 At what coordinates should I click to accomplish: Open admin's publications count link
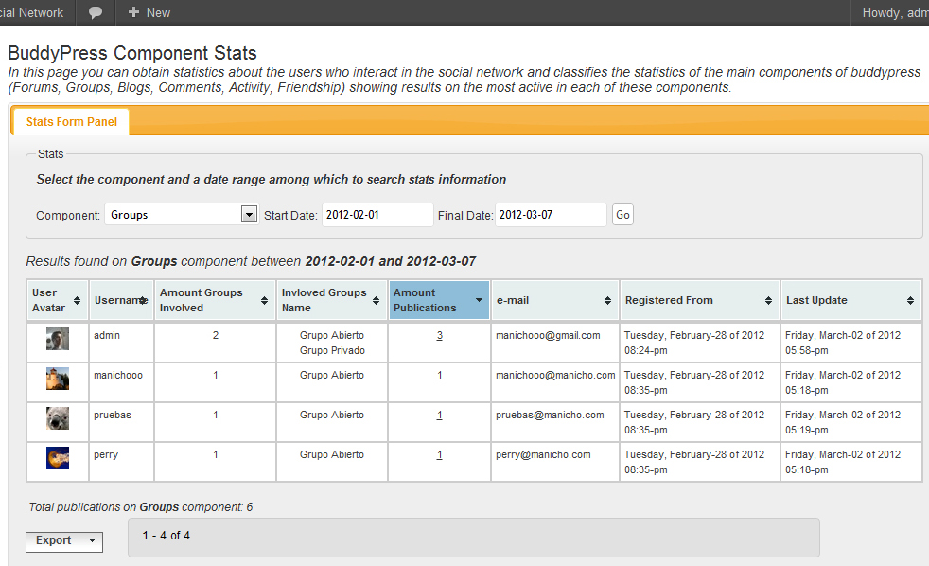point(440,336)
